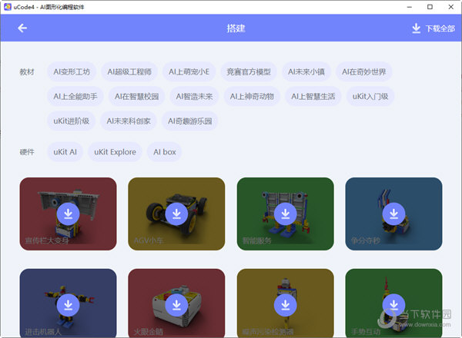Choose the AI上全能助手 filter
Viewport: 462px width, 338px height.
pos(75,96)
